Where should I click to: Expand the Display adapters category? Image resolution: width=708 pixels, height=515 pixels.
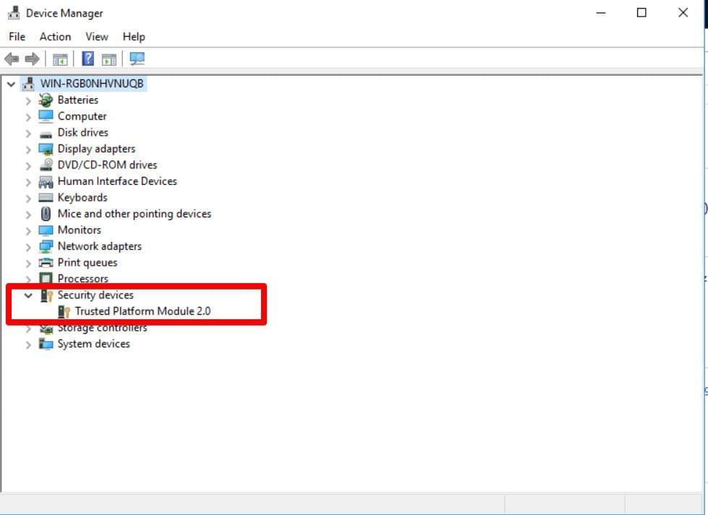28,149
